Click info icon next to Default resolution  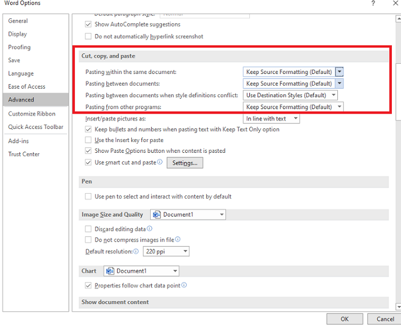136,251
